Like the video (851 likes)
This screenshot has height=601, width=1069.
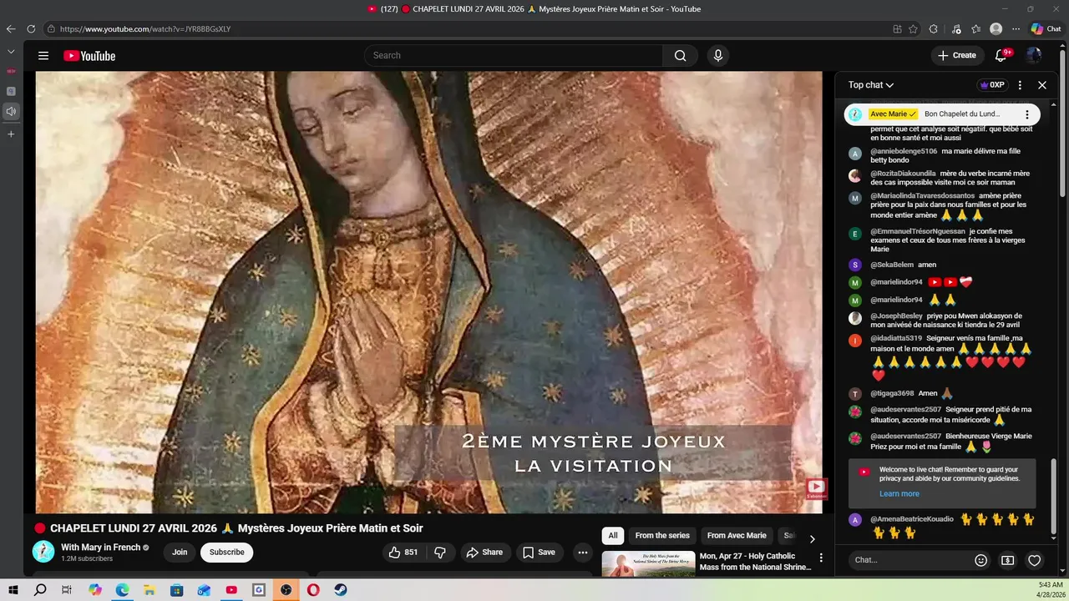tap(403, 552)
